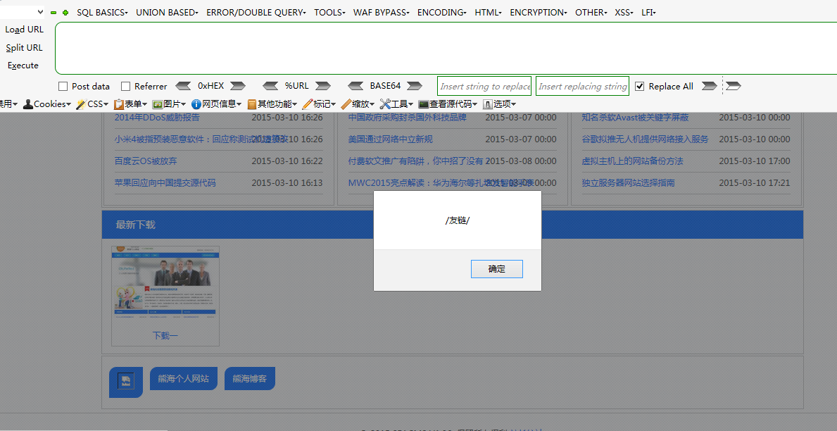
Task: Click the 缩放 ruler icon
Action: 346,104
